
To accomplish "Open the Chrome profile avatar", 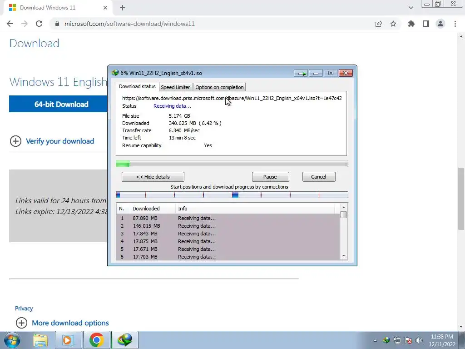I will coord(440,24).
